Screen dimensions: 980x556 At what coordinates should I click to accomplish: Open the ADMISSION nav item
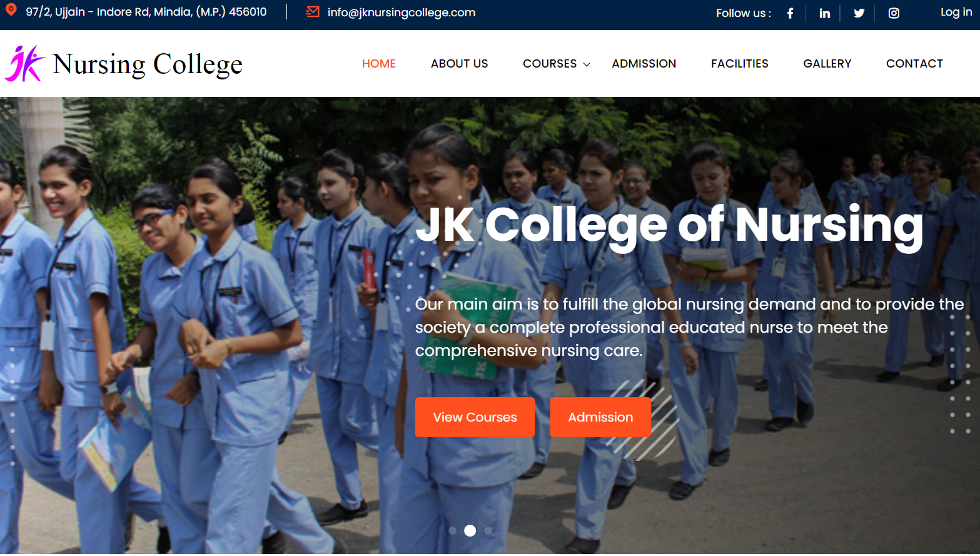644,64
